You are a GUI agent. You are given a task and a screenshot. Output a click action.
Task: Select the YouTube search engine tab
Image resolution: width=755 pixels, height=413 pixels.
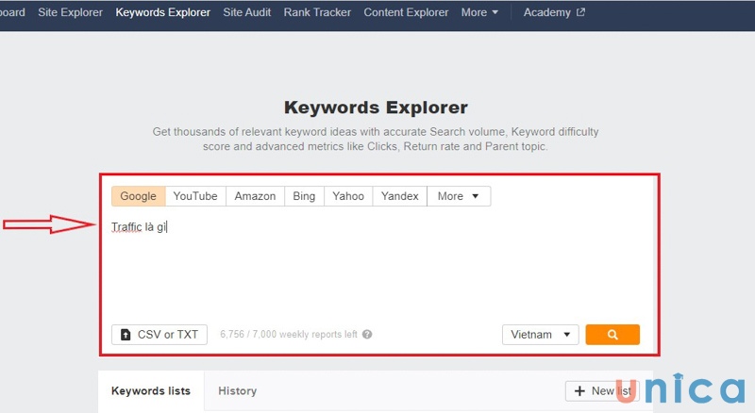(x=195, y=196)
